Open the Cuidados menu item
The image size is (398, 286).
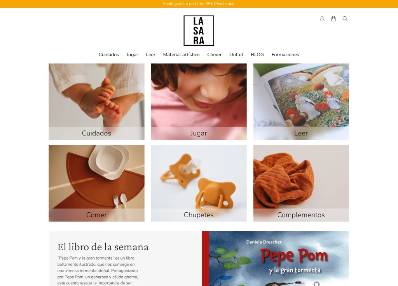pos(109,55)
